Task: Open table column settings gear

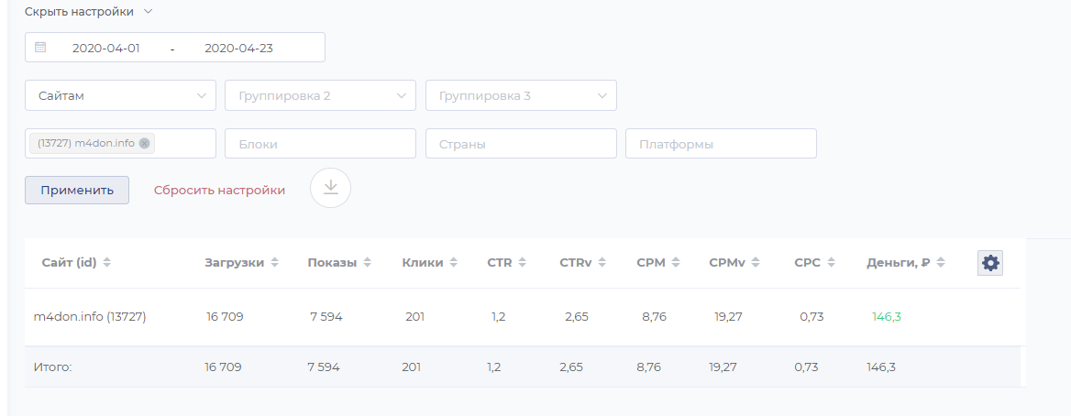Action: point(990,263)
